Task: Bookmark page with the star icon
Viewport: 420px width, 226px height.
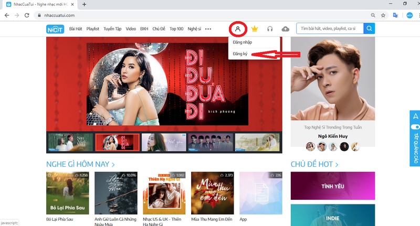Action: coord(383,15)
